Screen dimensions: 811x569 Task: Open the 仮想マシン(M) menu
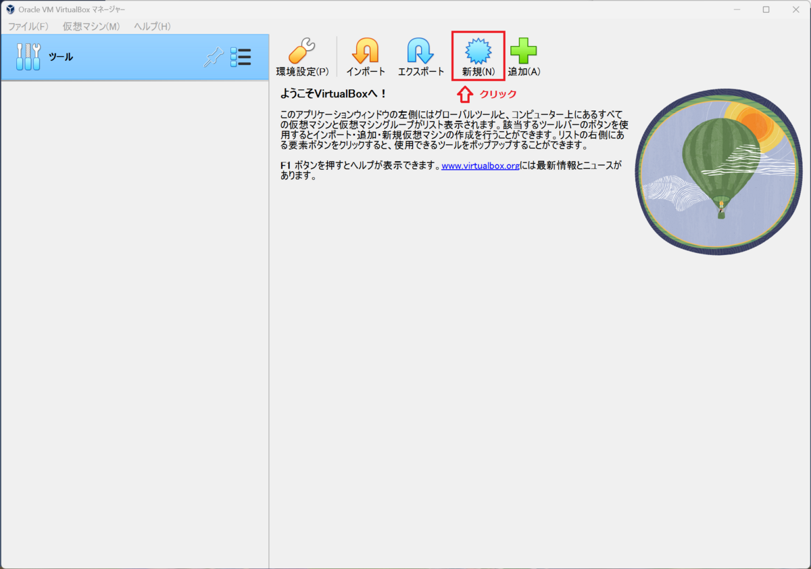click(91, 26)
